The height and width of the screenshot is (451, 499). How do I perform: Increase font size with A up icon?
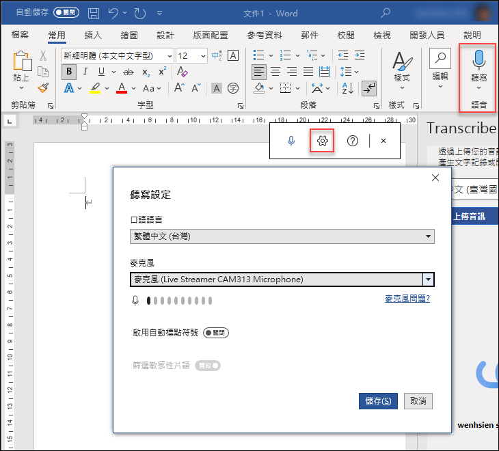179,87
